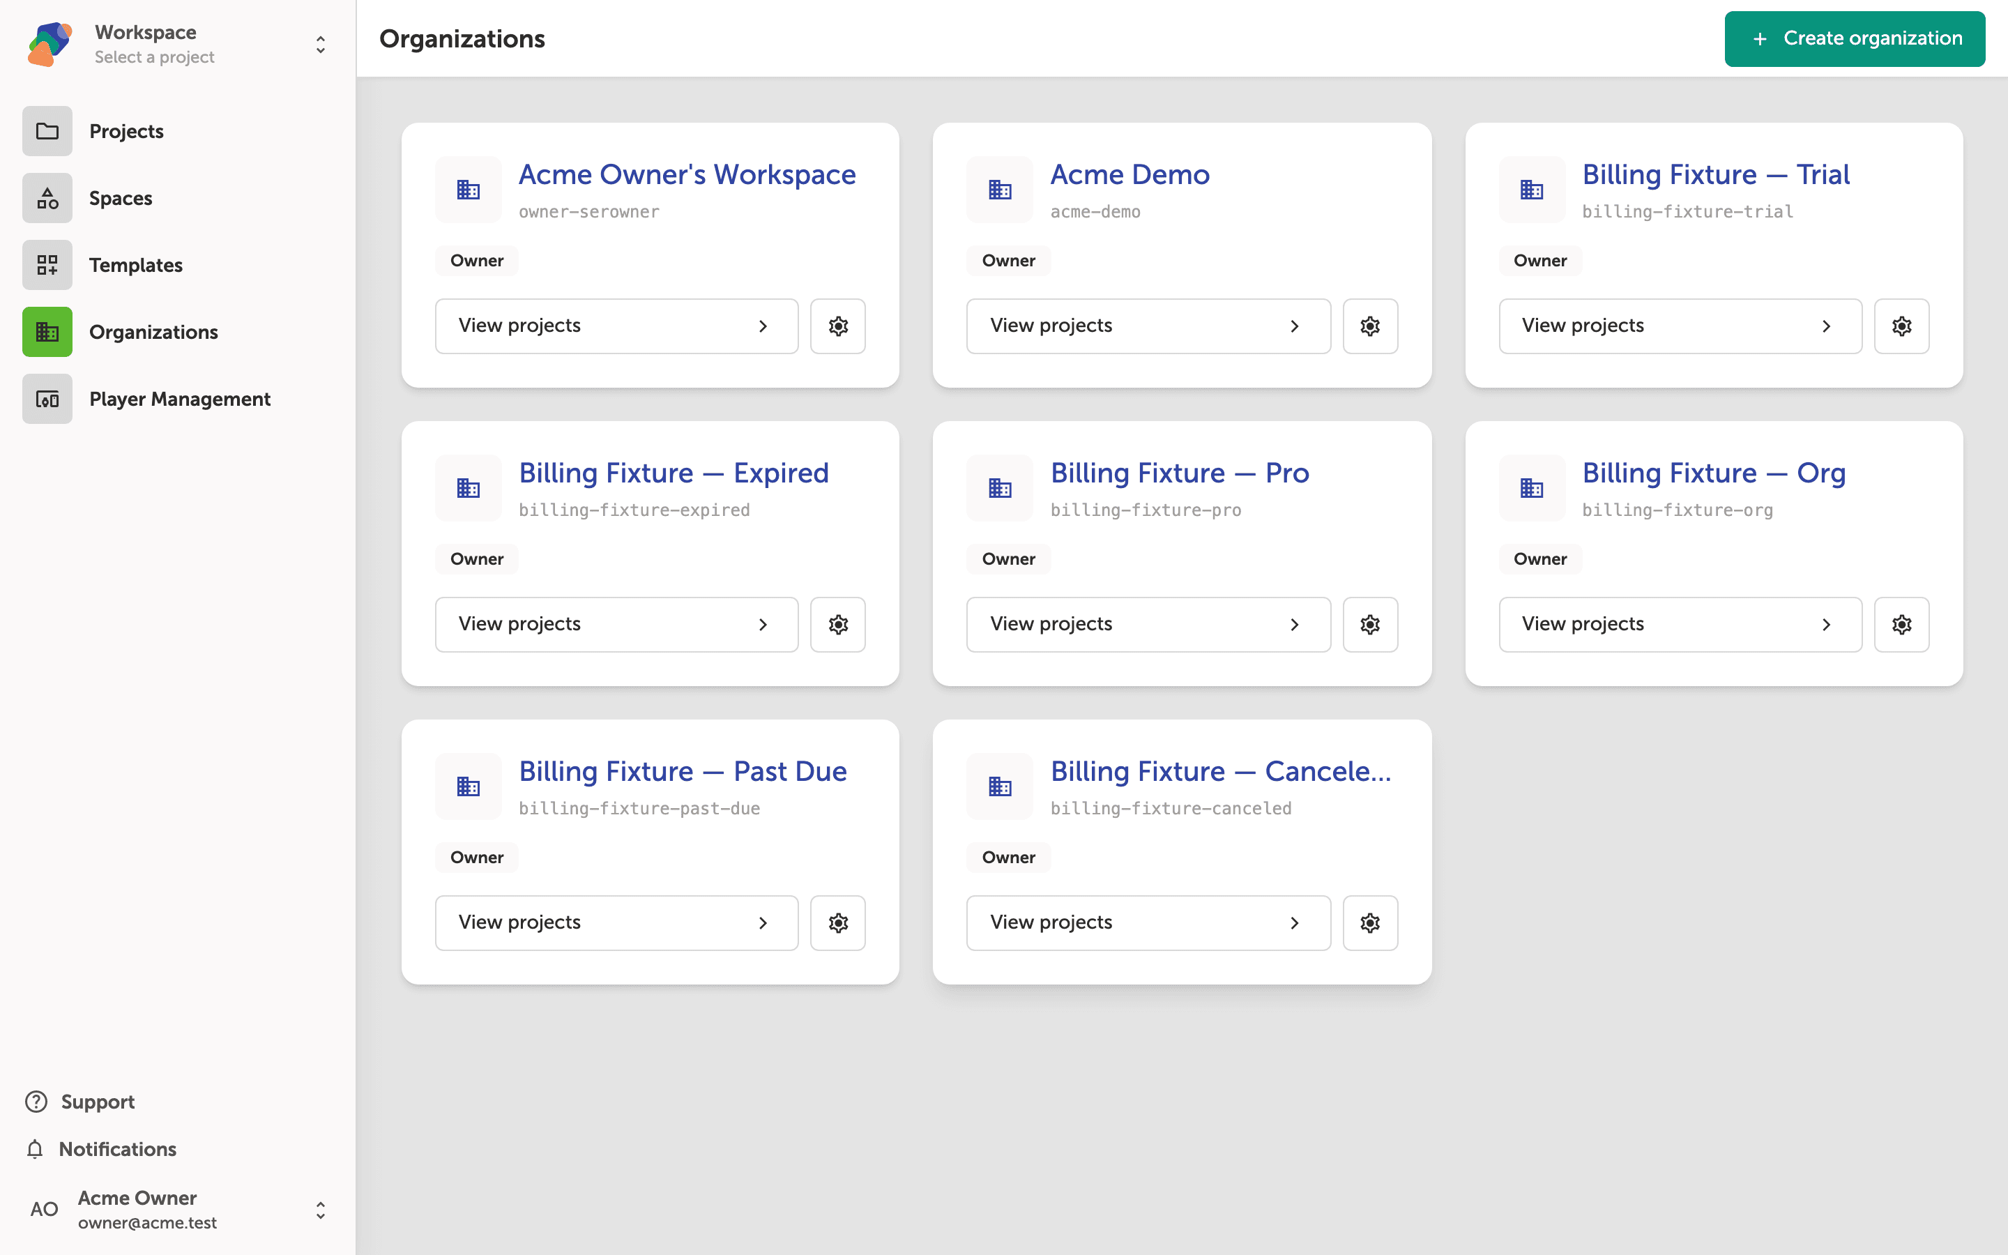
Task: Go to Templates in the sidebar
Action: tap(136, 265)
